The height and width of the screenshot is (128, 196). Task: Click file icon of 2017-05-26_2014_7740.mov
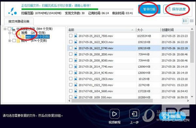[x=75, y=66]
